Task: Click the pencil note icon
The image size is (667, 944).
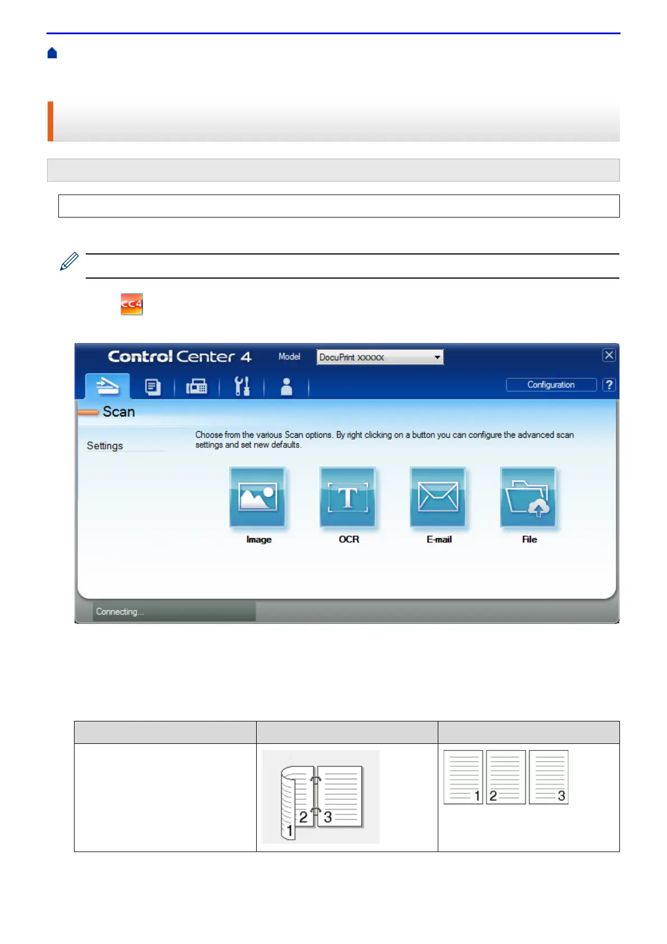Action: pyautogui.click(x=69, y=262)
